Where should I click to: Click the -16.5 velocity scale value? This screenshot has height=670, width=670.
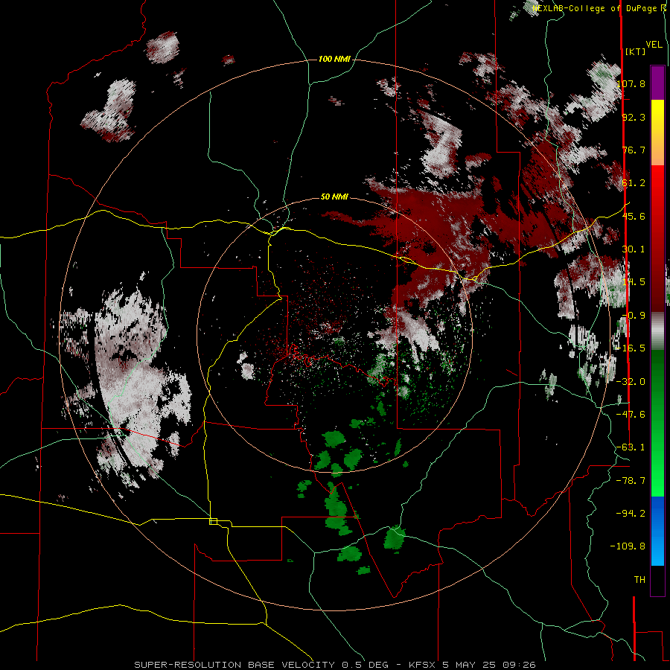pos(631,348)
